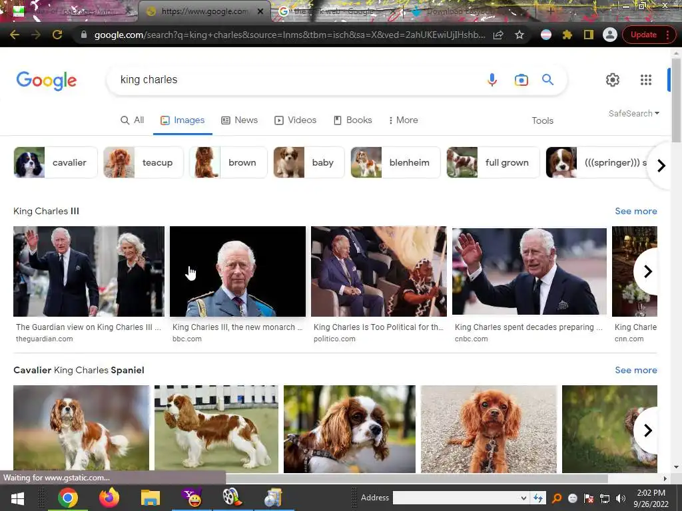Switch to the All results tab
This screenshot has height=511, width=682.
(133, 120)
